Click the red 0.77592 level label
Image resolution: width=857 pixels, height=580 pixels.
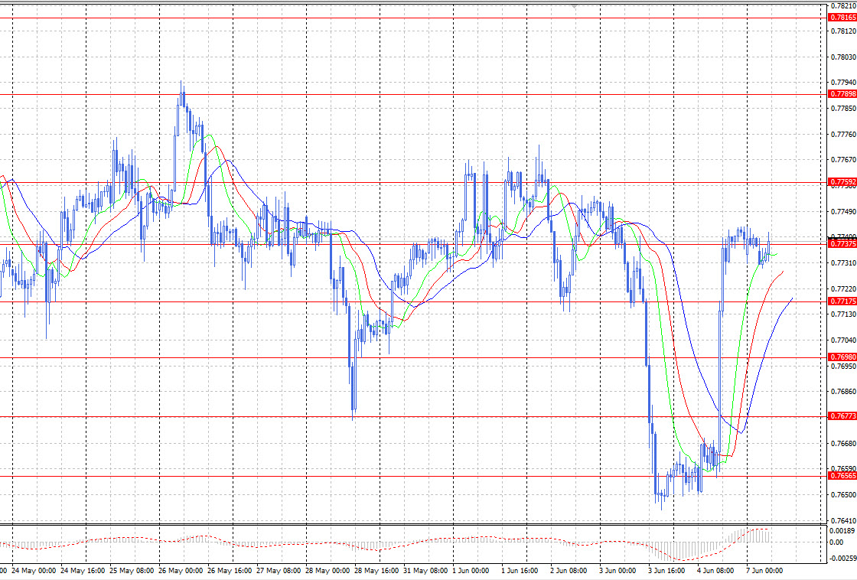[x=842, y=182]
